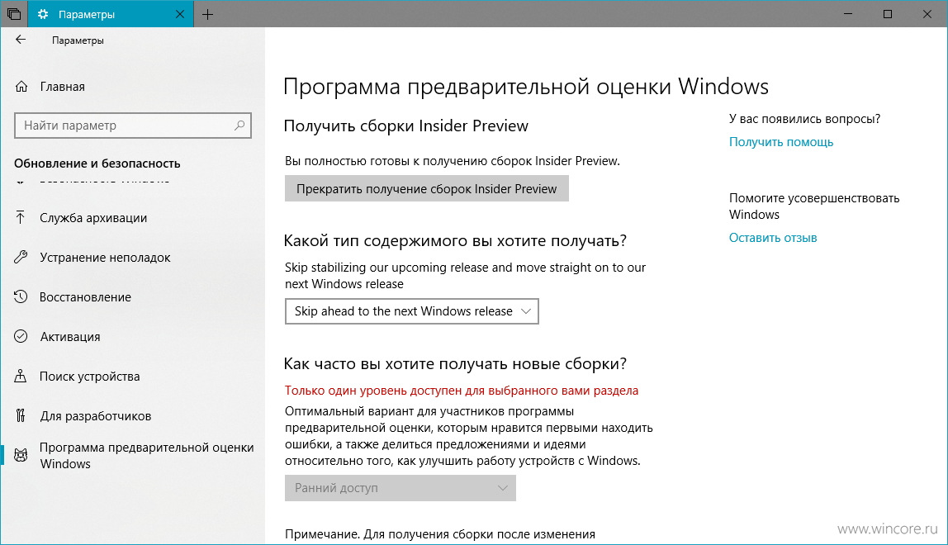The image size is (948, 545).
Task: Open Skip ahead to the next Windows release dropdown
Action: [x=411, y=311]
